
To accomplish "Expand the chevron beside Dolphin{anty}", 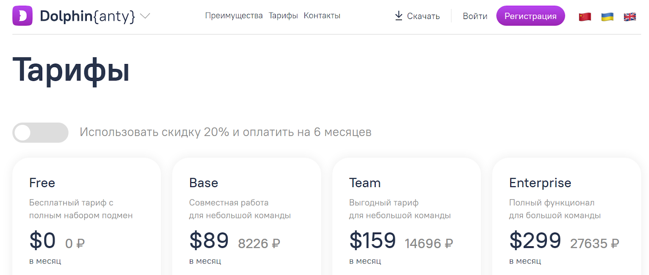I will (x=145, y=16).
